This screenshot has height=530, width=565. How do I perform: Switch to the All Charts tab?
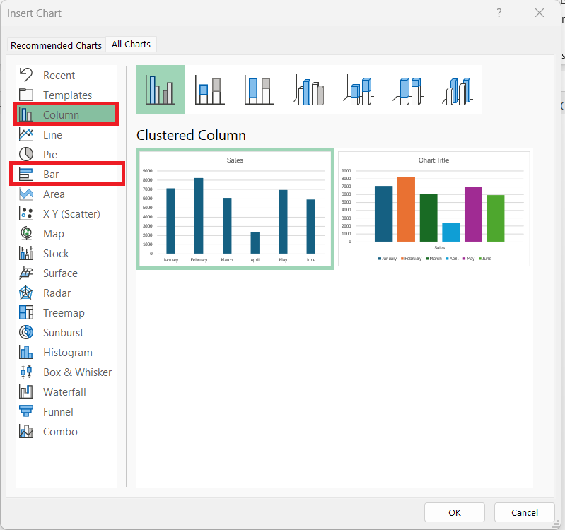[x=131, y=45]
